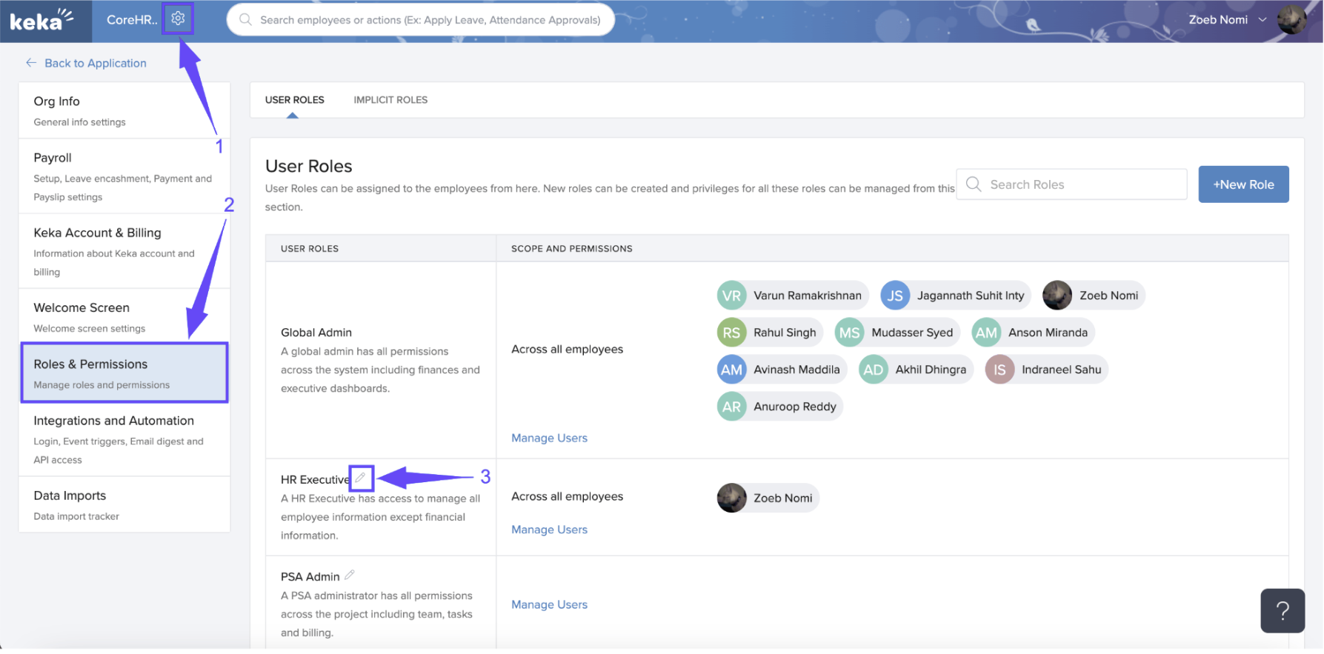Screen dimensions: 1324x654
Task: Edit the HR Executive role pencil icon
Action: pyautogui.click(x=361, y=478)
